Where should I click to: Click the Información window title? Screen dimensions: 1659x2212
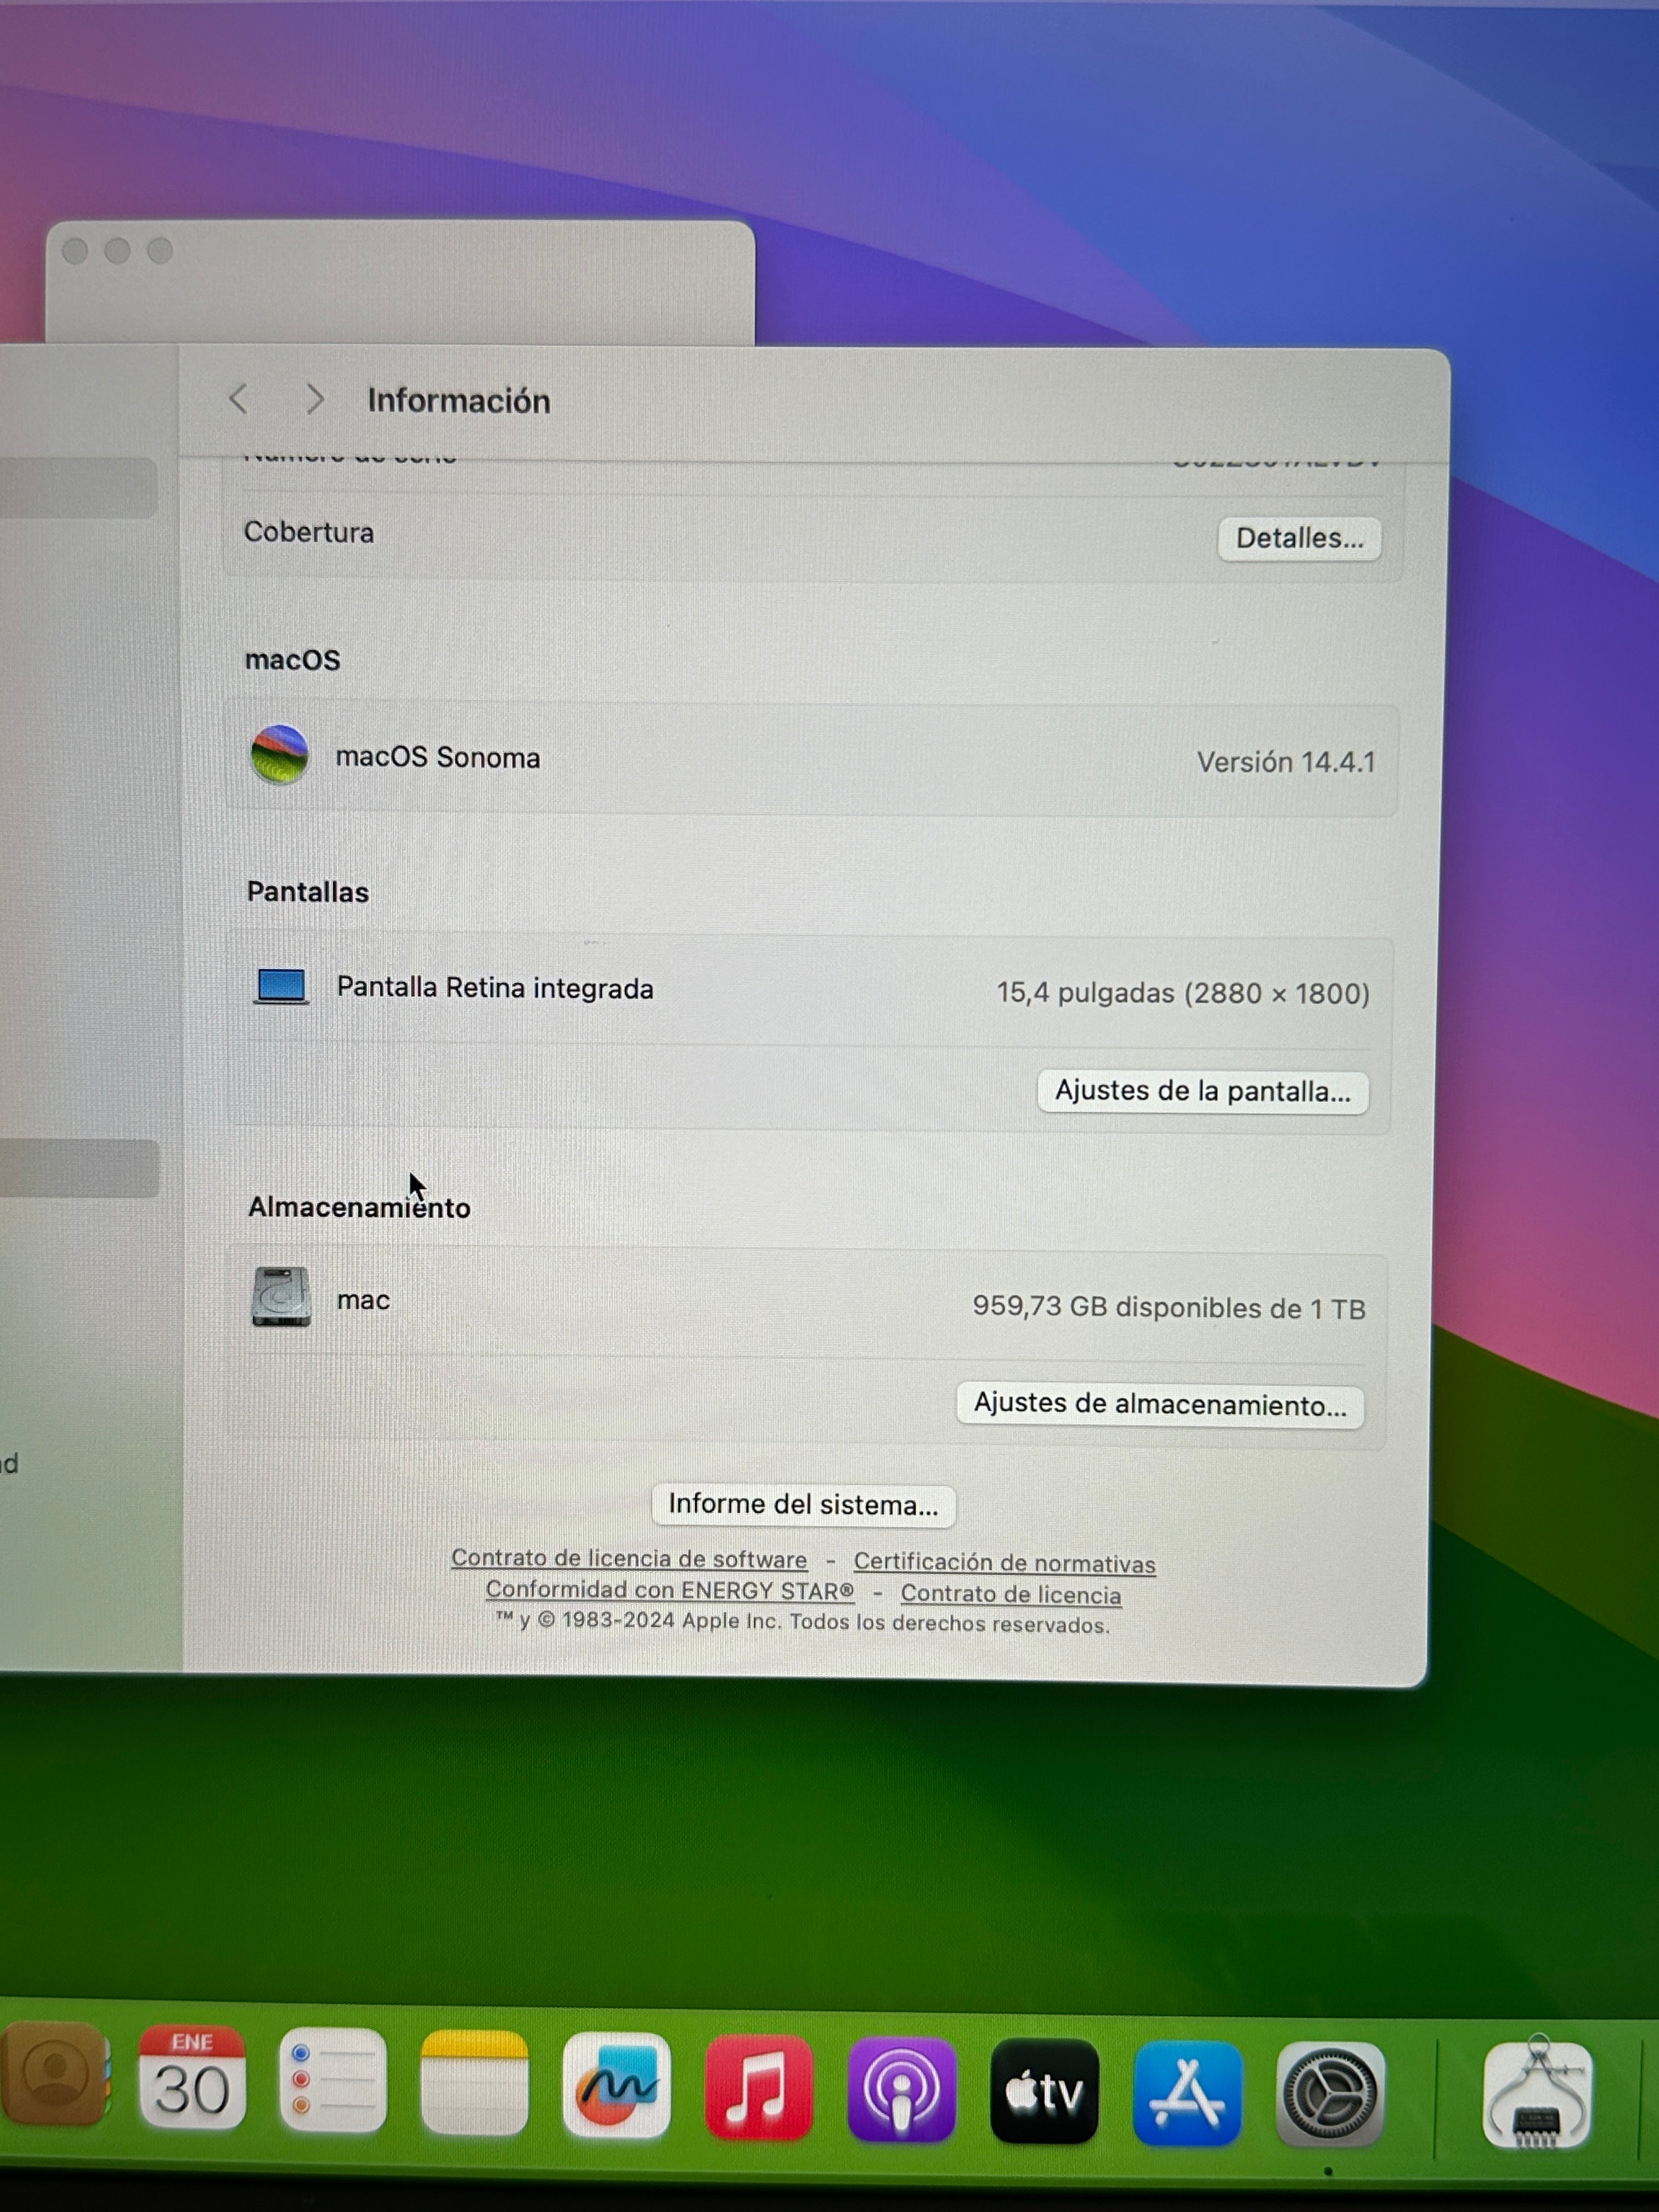pyautogui.click(x=459, y=401)
